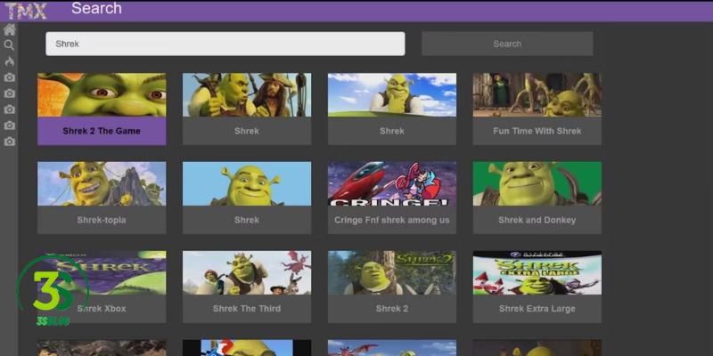Screen dimensions: 713x356
Task: Click the last camera icon in sidebar
Action: click(x=9, y=142)
